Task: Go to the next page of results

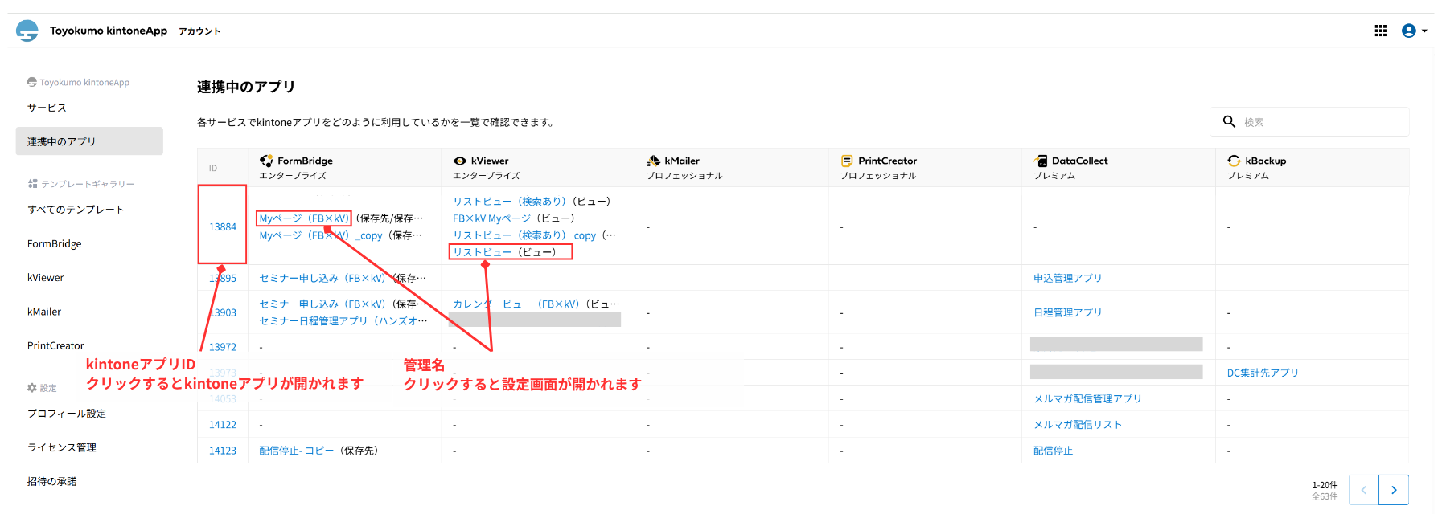Action: click(x=1394, y=489)
